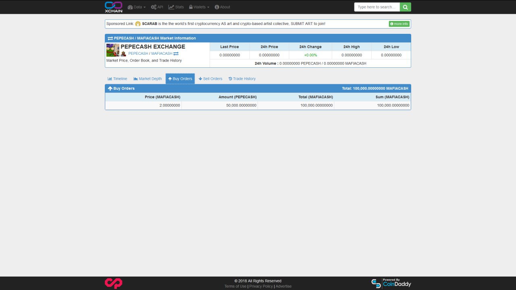Open the Privacy Policy link
The width and height of the screenshot is (516, 290).
pyautogui.click(x=261, y=286)
